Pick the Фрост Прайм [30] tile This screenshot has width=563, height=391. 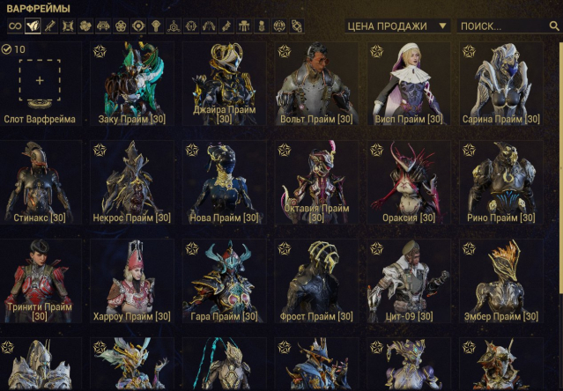point(316,281)
